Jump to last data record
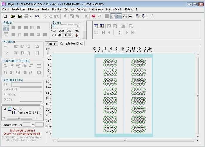The width and height of the screenshot is (205, 147). click(133, 33)
